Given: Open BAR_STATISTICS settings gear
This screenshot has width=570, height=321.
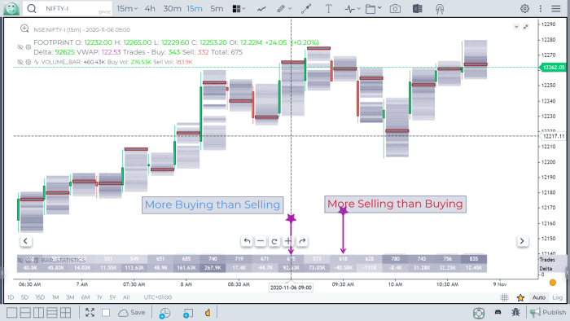Looking at the screenshot, I should (28, 260).
